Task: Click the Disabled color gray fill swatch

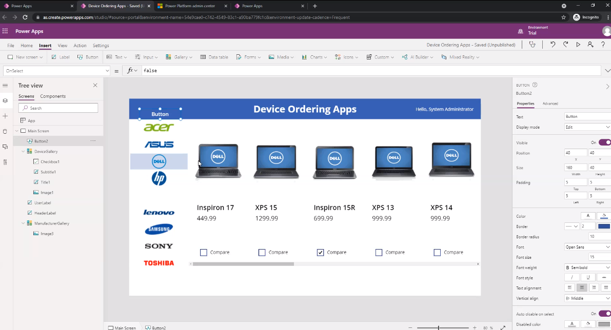Action: pos(604,324)
